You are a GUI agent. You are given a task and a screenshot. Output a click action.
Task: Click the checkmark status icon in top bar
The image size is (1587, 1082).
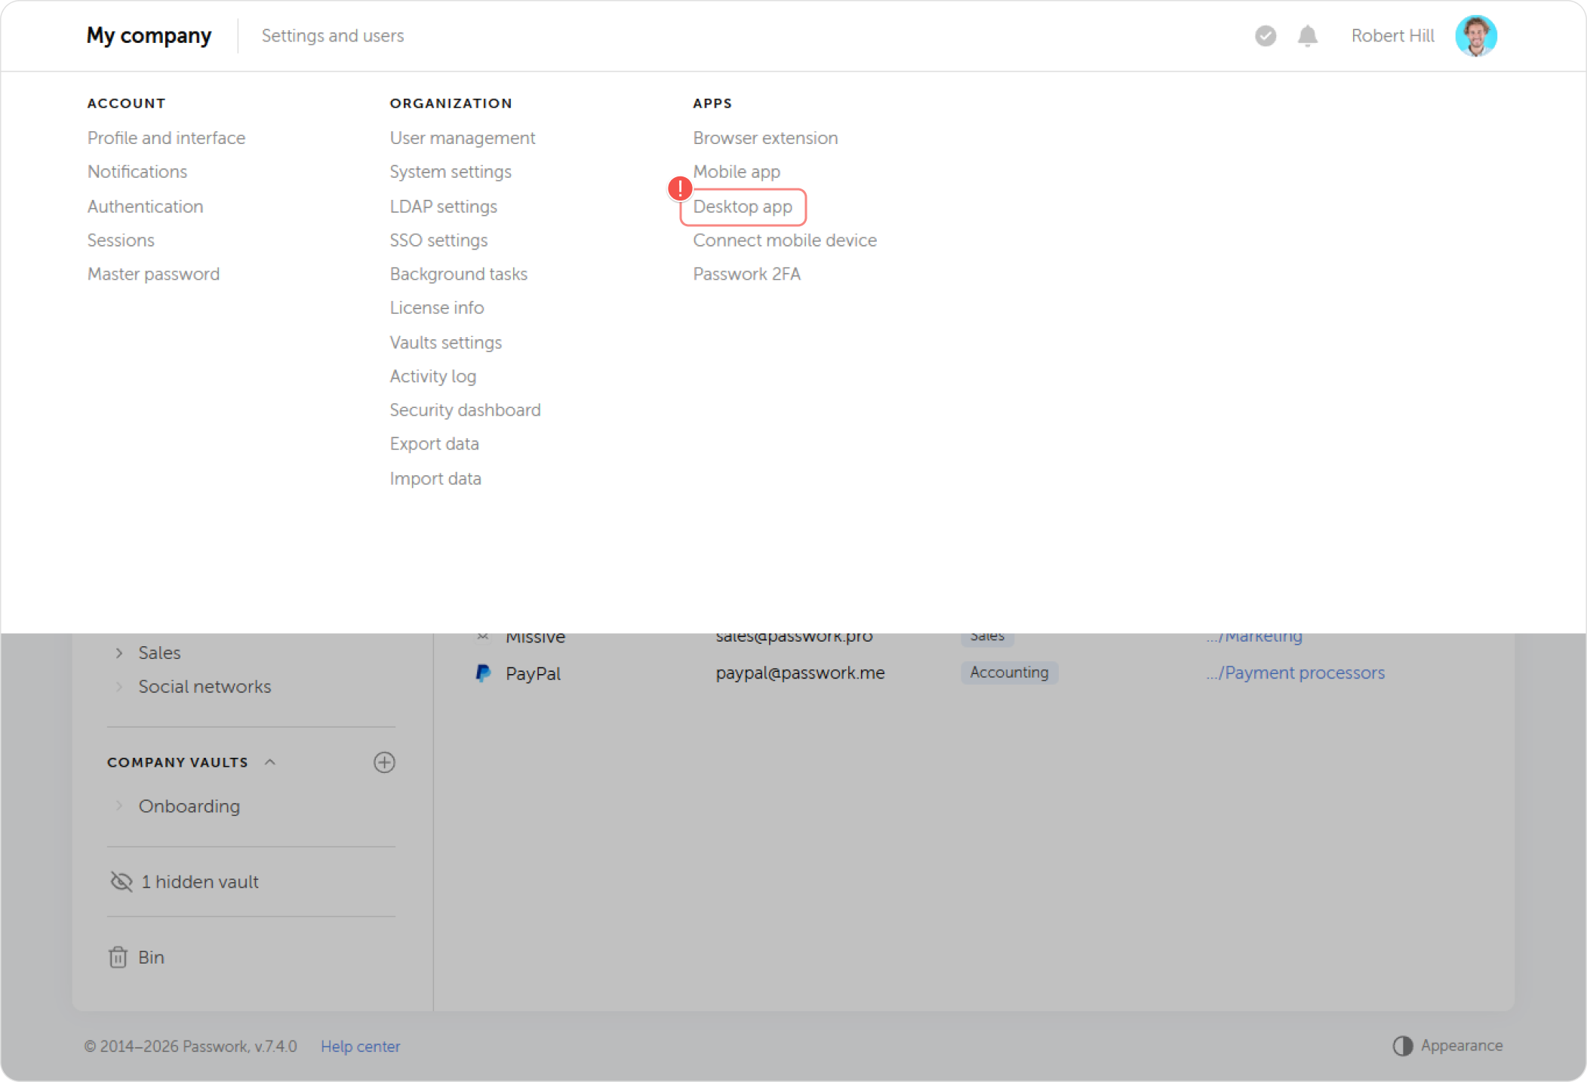point(1266,35)
